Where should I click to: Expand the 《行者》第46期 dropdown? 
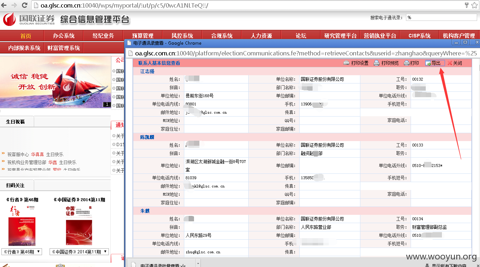(22, 252)
